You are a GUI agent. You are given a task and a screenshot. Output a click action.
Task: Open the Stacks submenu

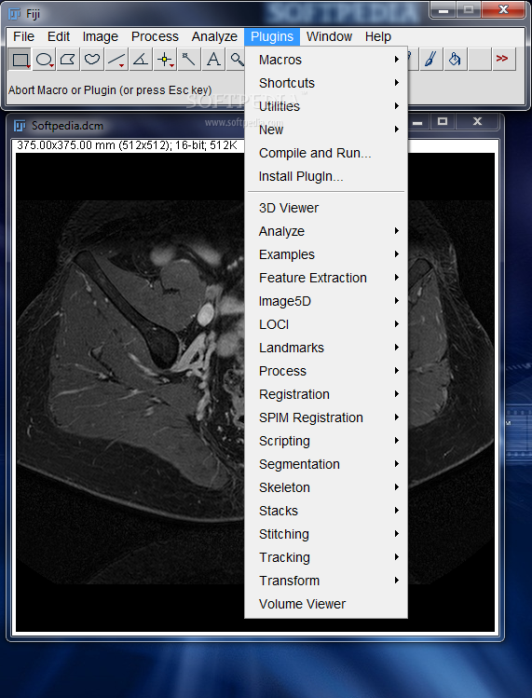pyautogui.click(x=326, y=511)
